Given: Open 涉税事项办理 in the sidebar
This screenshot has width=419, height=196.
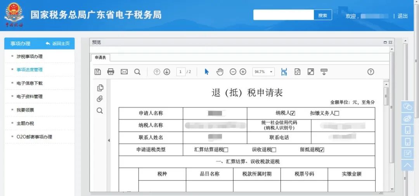Looking at the screenshot, I should [29, 56].
